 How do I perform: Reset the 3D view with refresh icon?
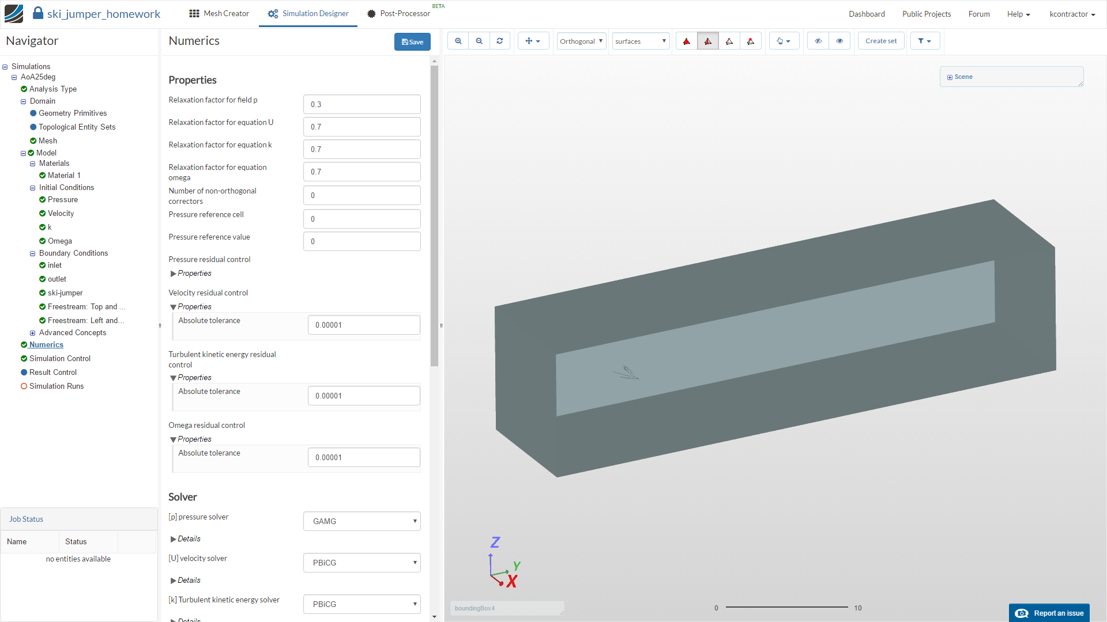pos(500,41)
